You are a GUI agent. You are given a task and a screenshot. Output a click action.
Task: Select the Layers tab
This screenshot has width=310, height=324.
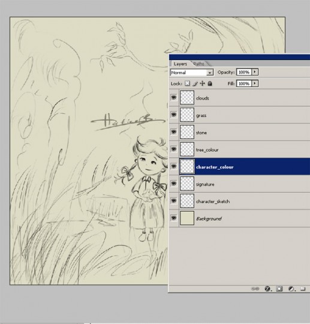click(180, 64)
